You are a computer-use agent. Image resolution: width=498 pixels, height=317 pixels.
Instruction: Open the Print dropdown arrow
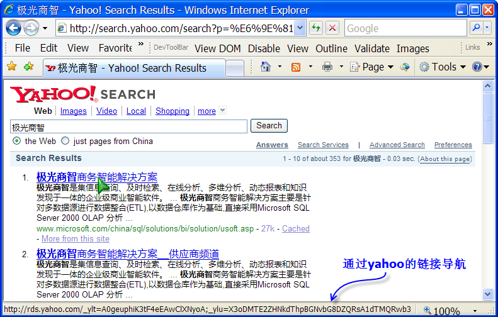click(x=341, y=67)
